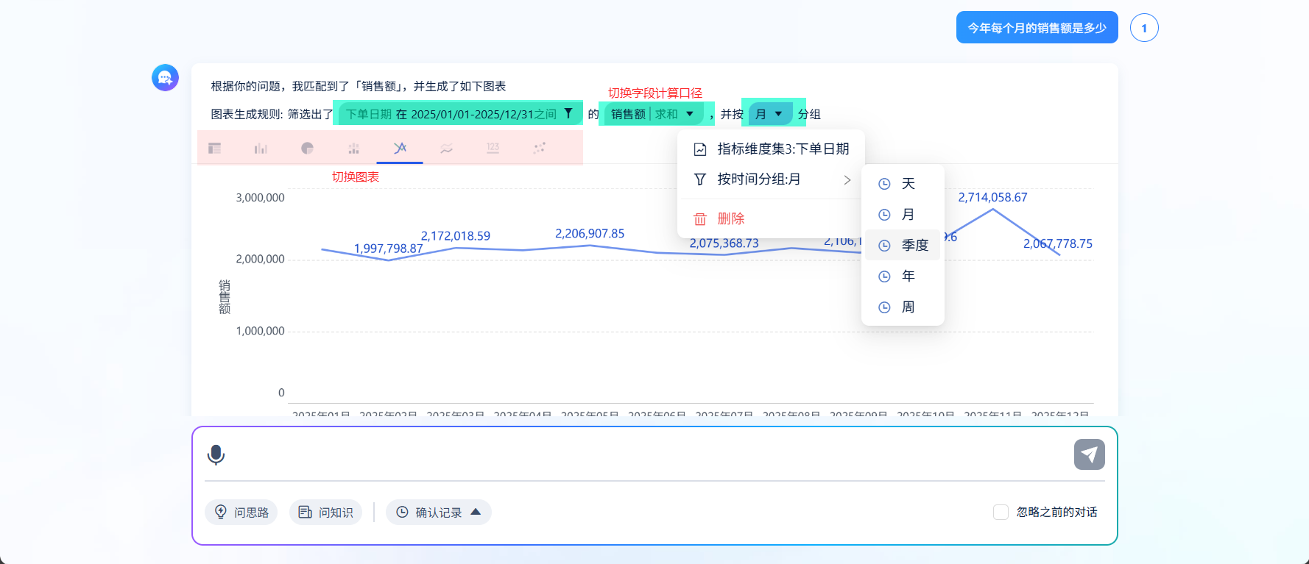Click the assistant chat avatar icon
This screenshot has width=1309, height=564.
[x=165, y=77]
